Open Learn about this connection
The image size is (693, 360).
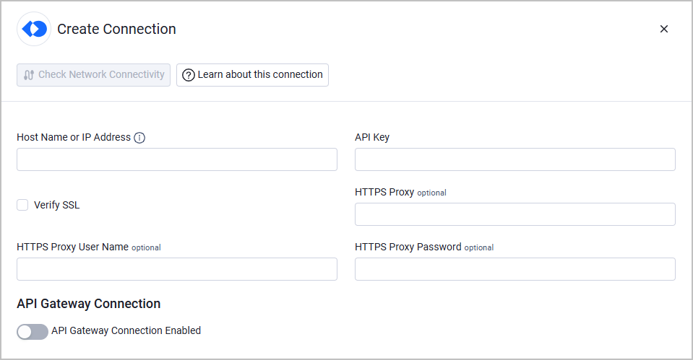(x=252, y=75)
